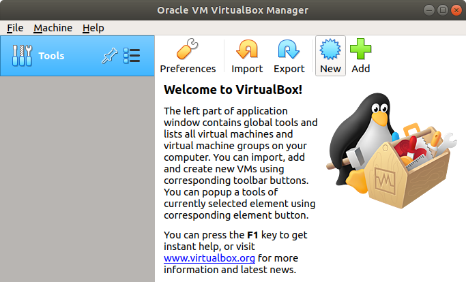Click the pin icon beside Tools
This screenshot has height=282, width=466.
(109, 56)
